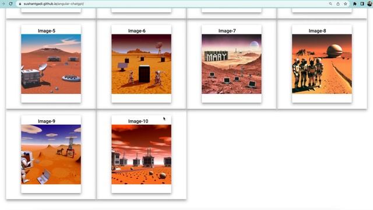This screenshot has width=373, height=210.
Task: Open the Image-8 thumbnail with astronauts
Action: coord(322,64)
